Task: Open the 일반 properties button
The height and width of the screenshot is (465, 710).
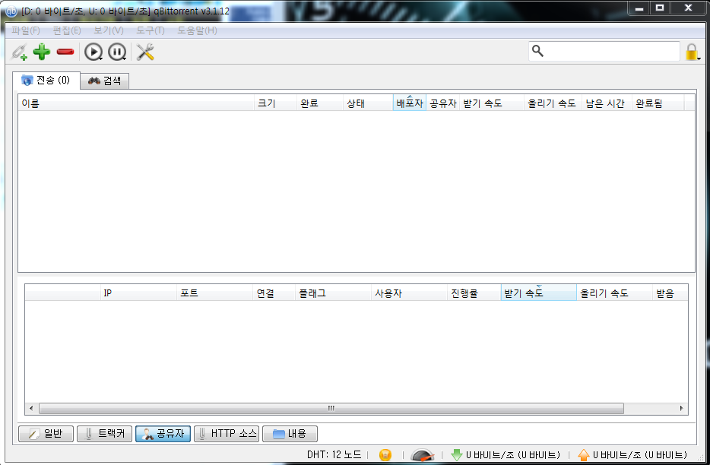Action: (46, 434)
